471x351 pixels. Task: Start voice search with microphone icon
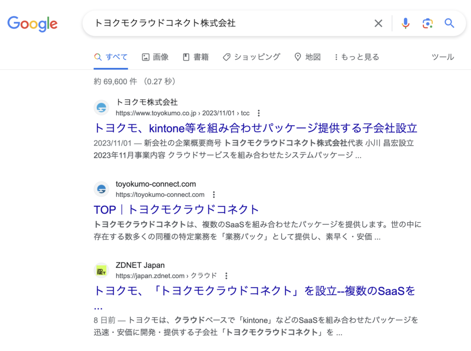pyautogui.click(x=405, y=23)
